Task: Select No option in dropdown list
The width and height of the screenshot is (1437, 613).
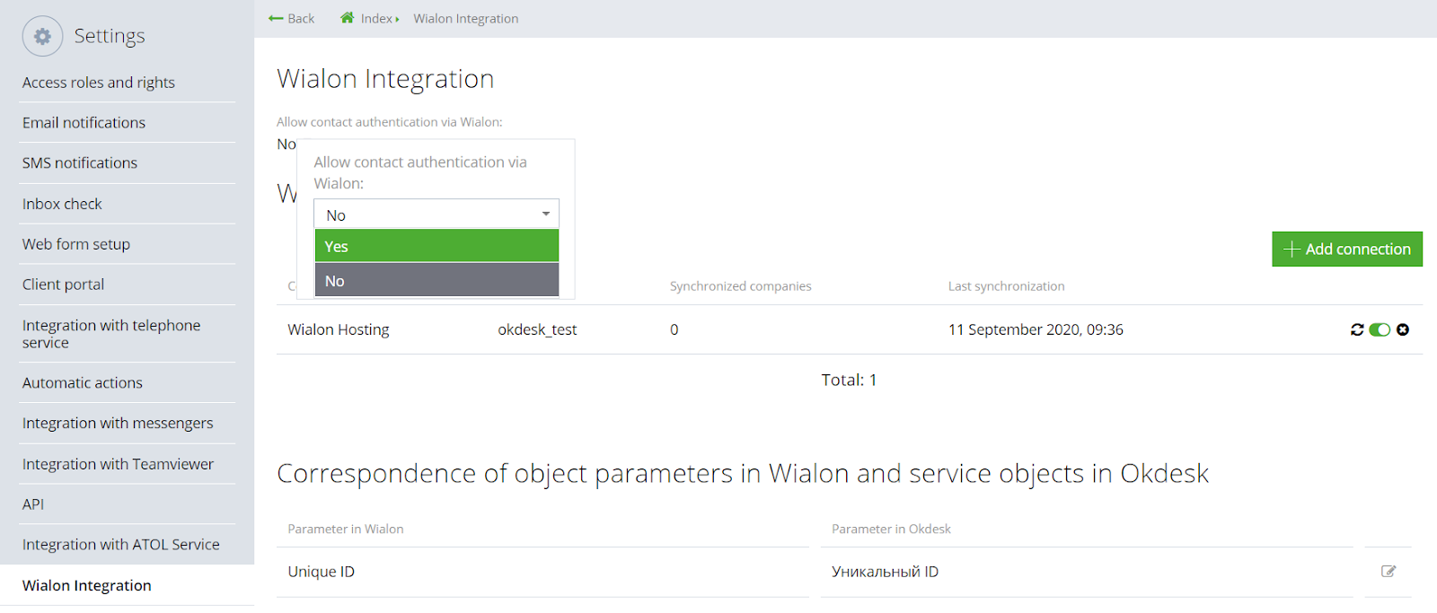Action: pos(436,280)
